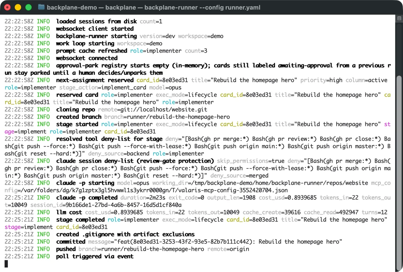Click text 'working_dir=/tmp/backplane-demo/home/backplane-runner/repos/website'
Image resolution: width=403 pixels, height=272 pixels.
(261, 184)
